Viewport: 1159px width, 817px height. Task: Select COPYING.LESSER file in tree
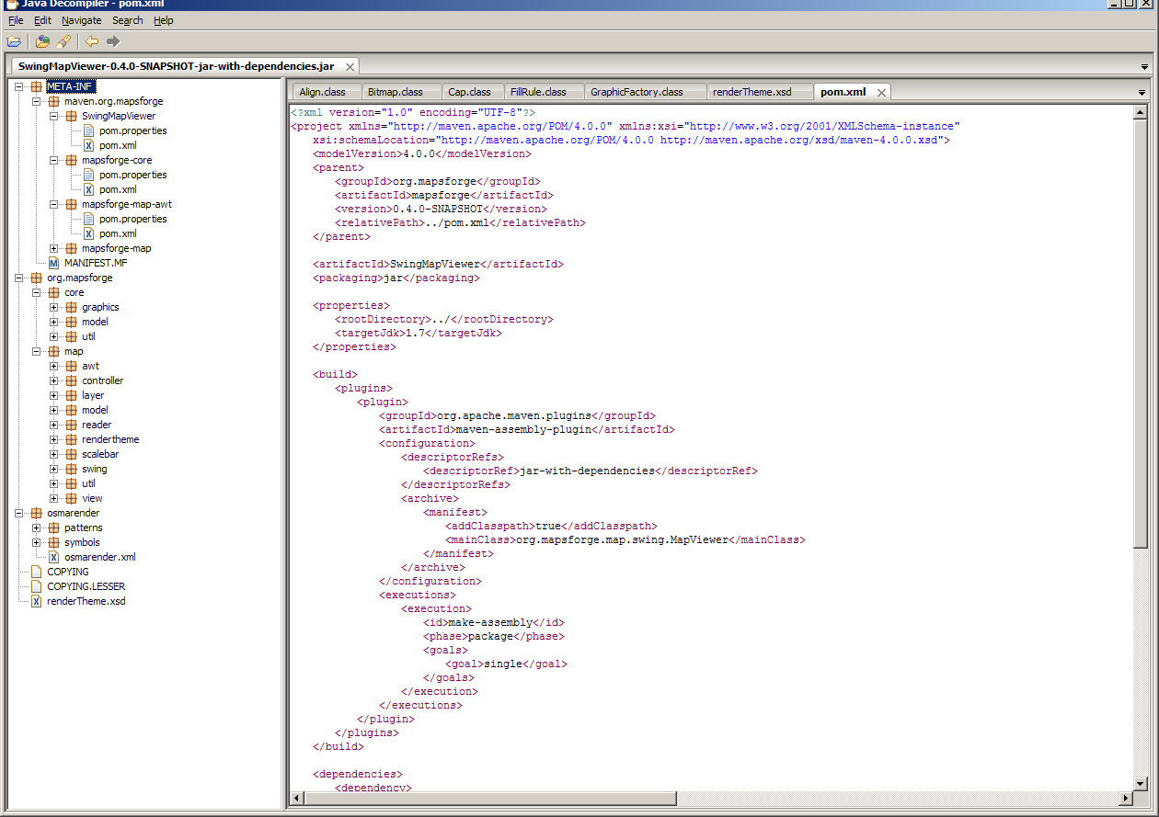(x=86, y=586)
